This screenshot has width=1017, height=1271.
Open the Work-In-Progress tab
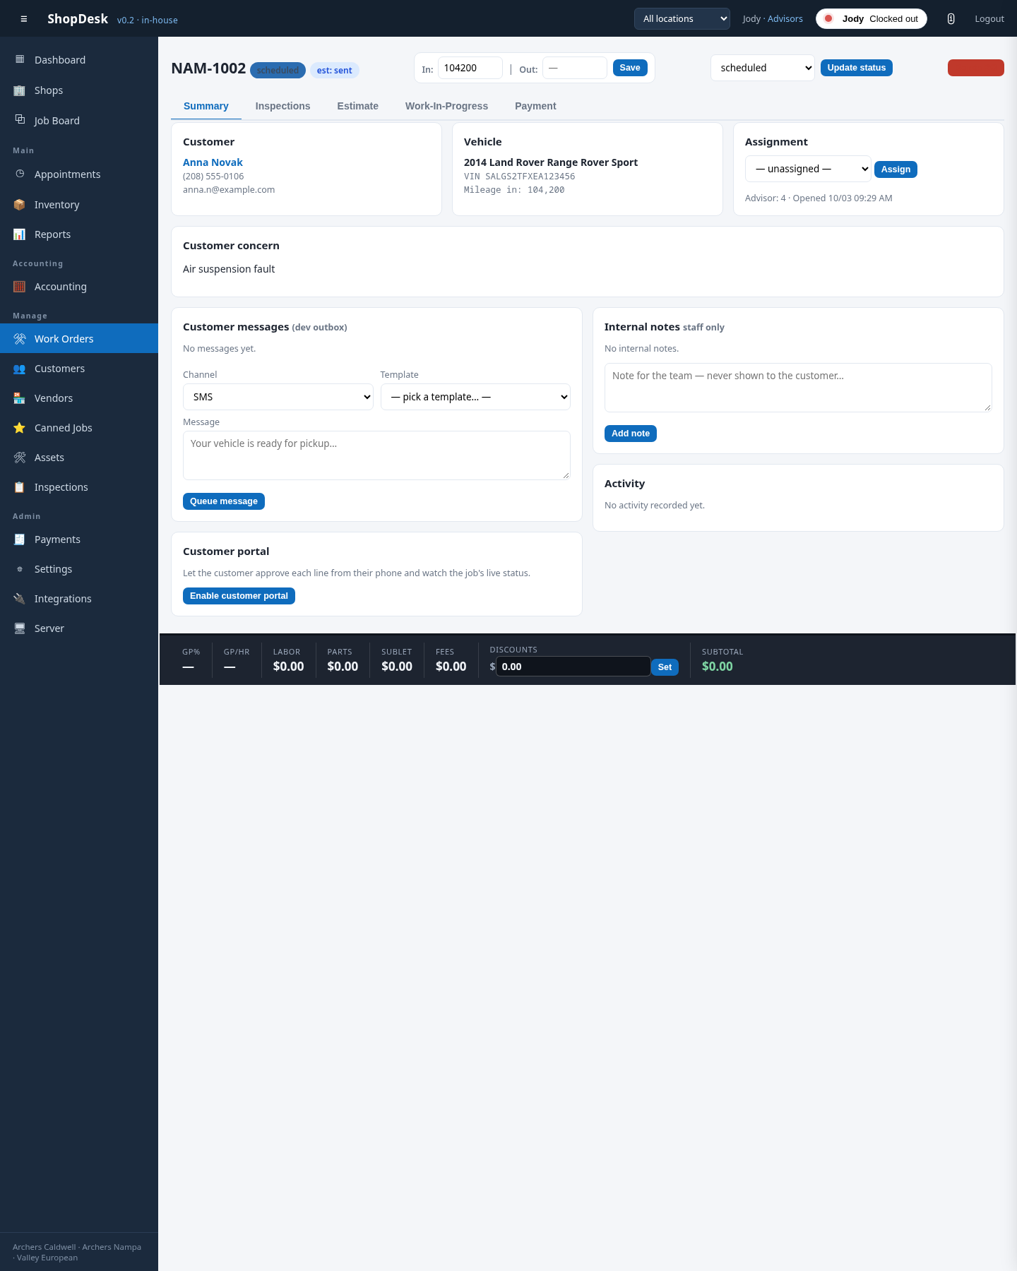coord(446,106)
